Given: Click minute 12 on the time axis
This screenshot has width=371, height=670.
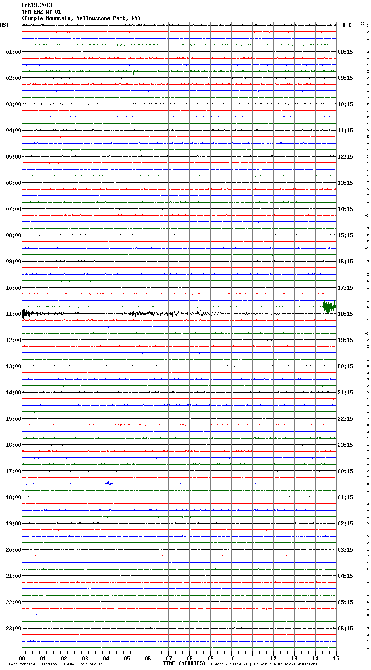Looking at the screenshot, I should click(273, 658).
